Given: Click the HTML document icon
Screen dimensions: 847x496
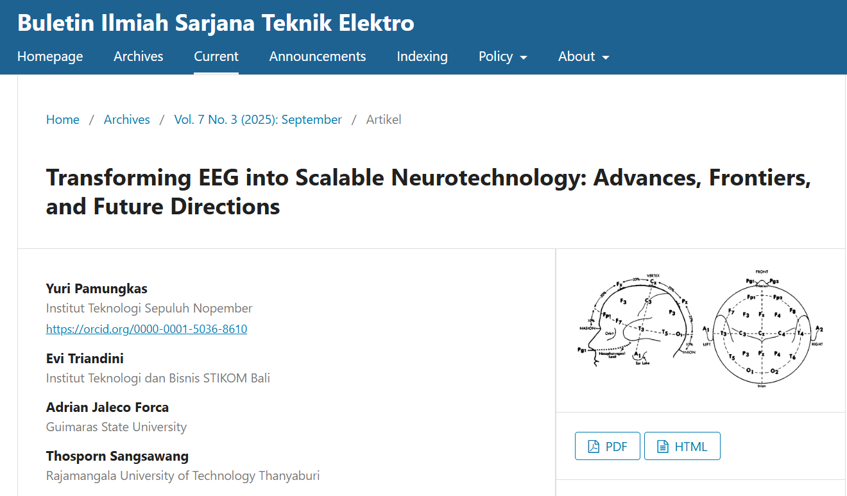Looking at the screenshot, I should (663, 447).
